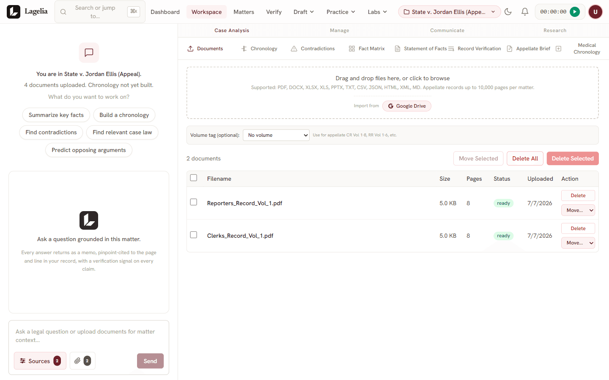Expand the Labs menu
609x380 pixels.
tap(377, 12)
